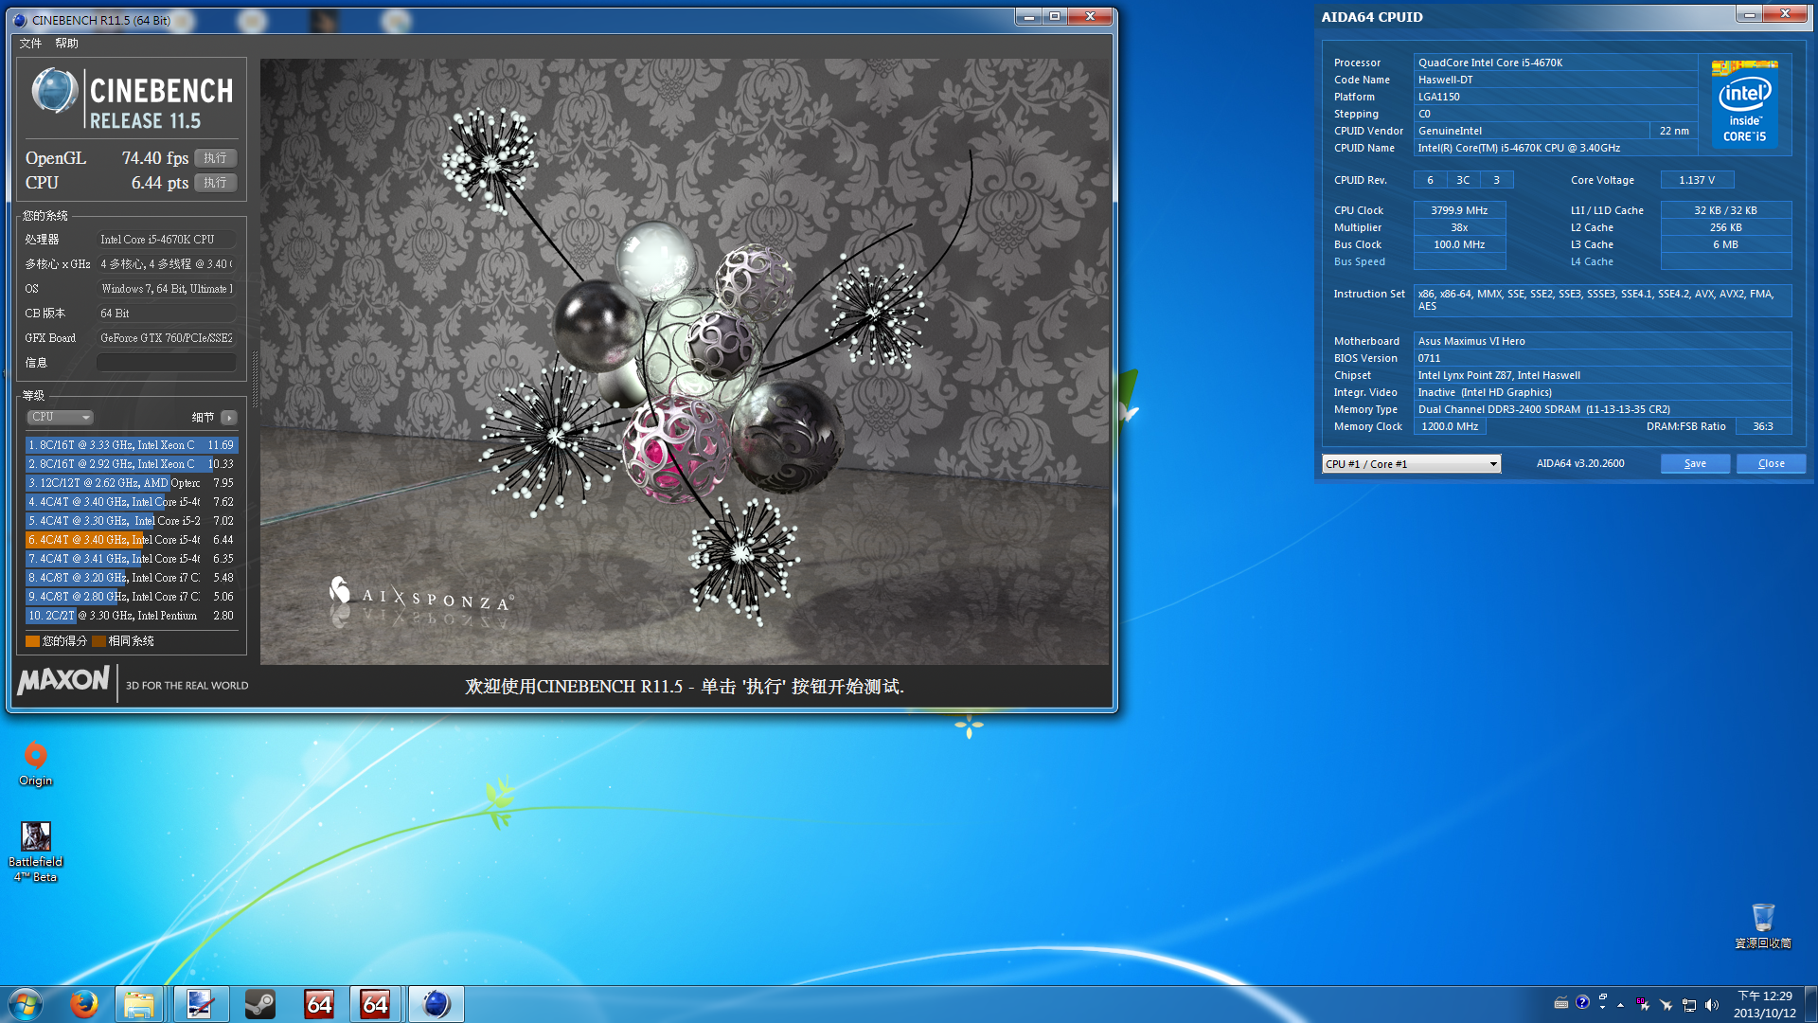Viewport: 1818px width, 1023px height.
Task: Click the on-screen keyboard tray icon
Action: point(1561,1004)
